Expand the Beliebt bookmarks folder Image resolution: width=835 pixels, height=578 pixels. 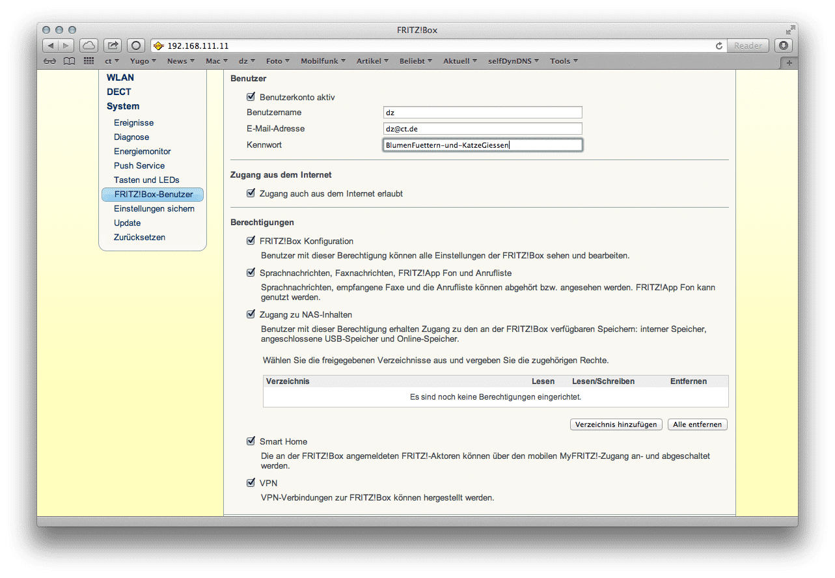tap(417, 61)
